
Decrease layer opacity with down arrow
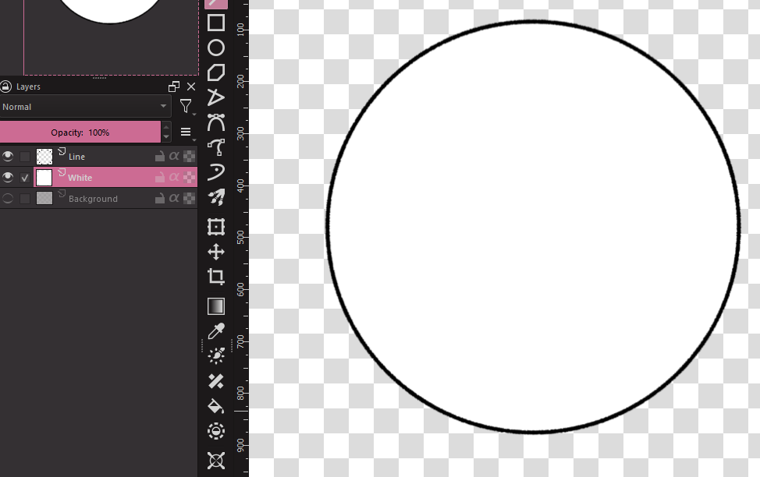click(166, 137)
